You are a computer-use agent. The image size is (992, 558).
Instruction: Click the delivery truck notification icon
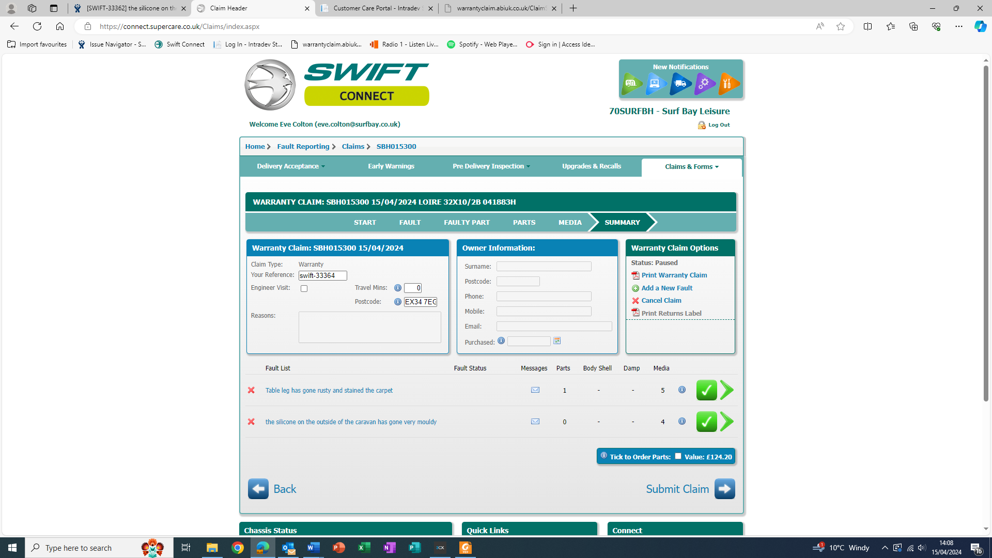680,84
